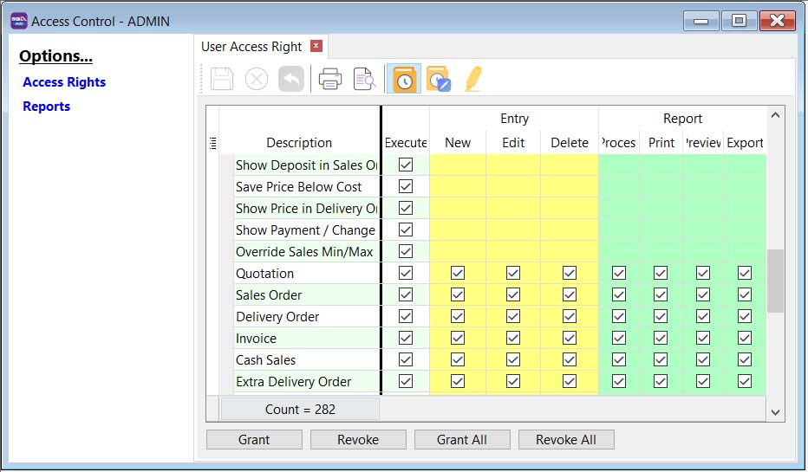
Task: Uncheck Execute for Save Price Below Cost
Action: click(405, 187)
